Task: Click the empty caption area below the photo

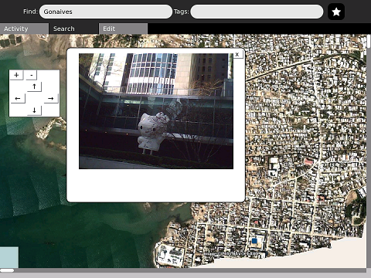Action: point(156,185)
